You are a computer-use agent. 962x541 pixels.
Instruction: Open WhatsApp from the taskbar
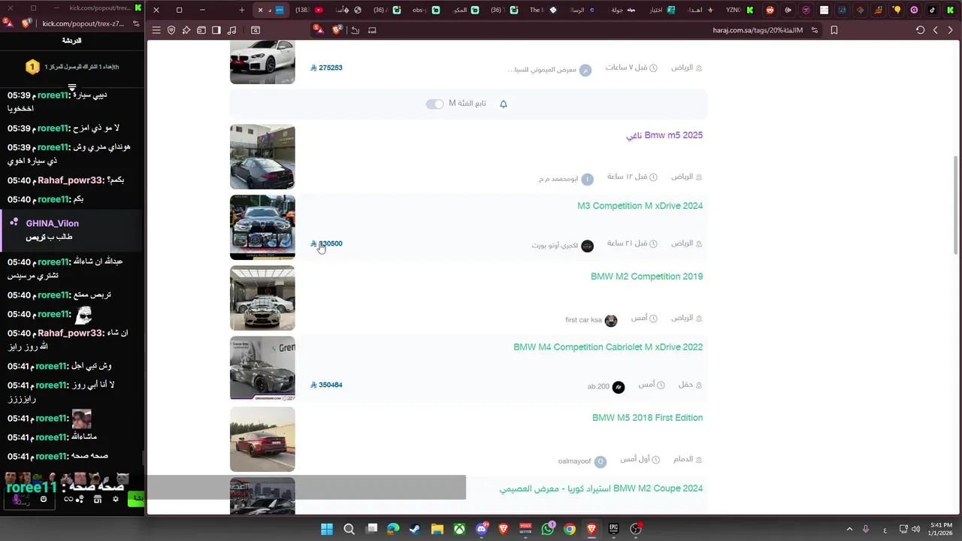coord(548,529)
